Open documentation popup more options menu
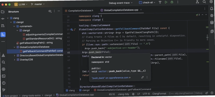 [x=147, y=77]
